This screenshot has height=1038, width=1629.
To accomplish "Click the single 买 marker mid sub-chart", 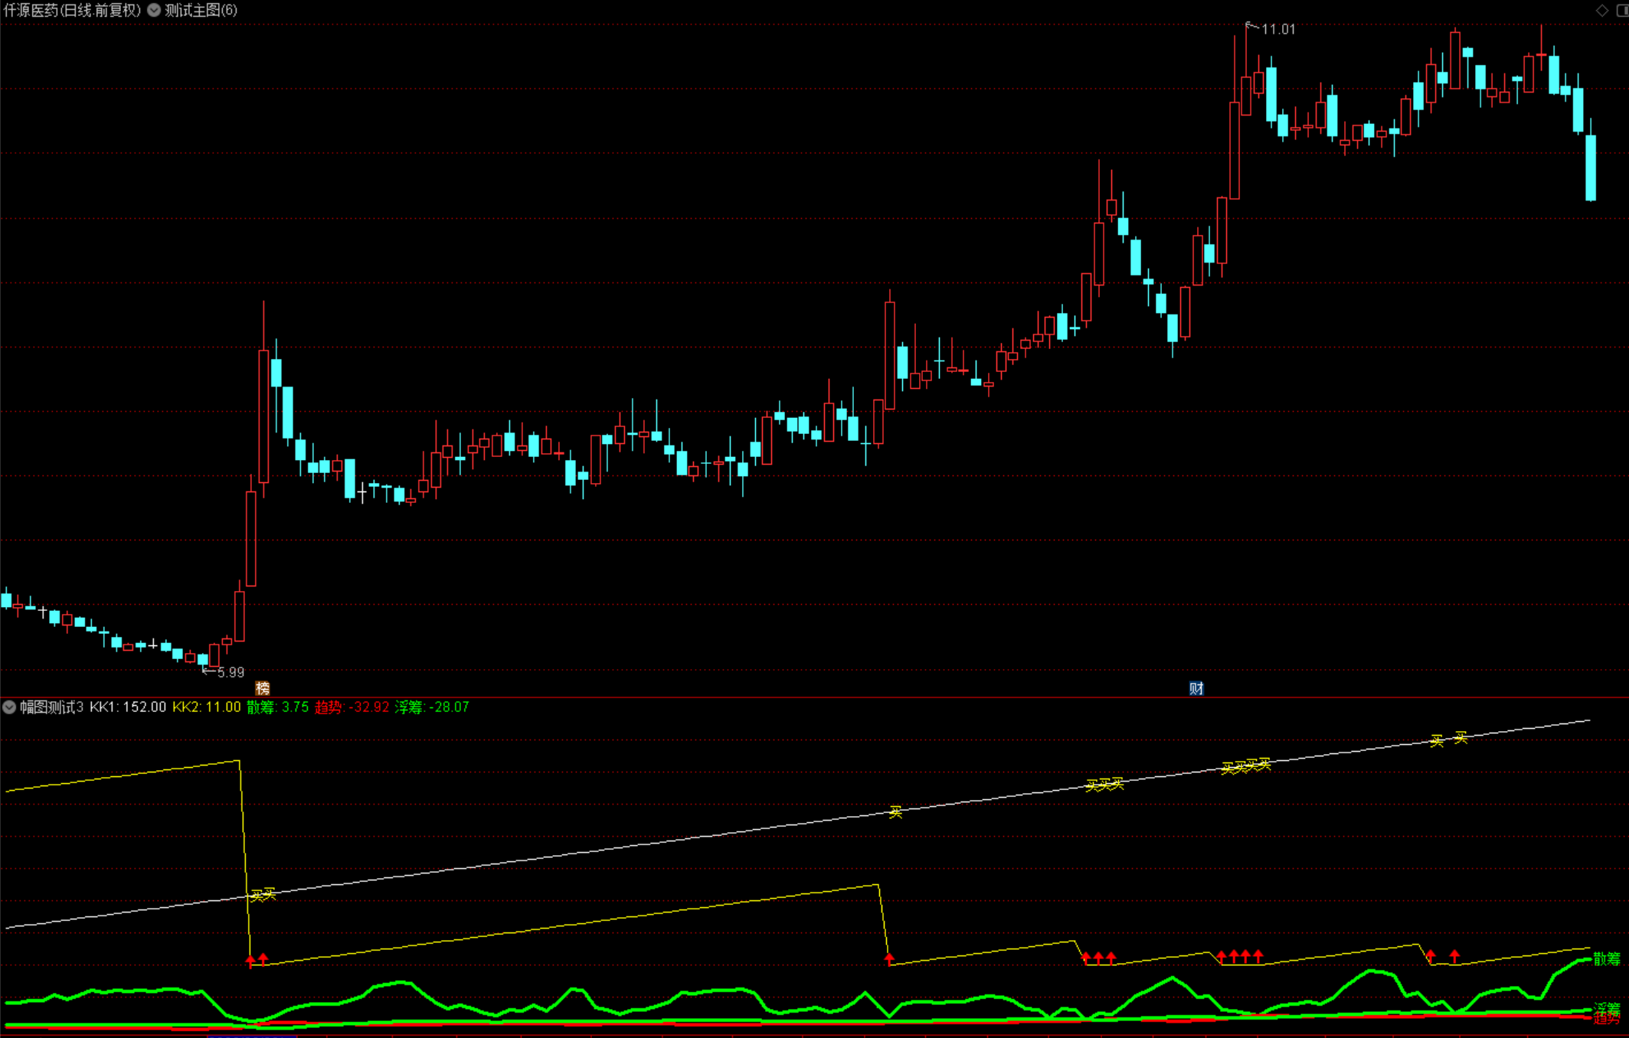I will 895,812.
